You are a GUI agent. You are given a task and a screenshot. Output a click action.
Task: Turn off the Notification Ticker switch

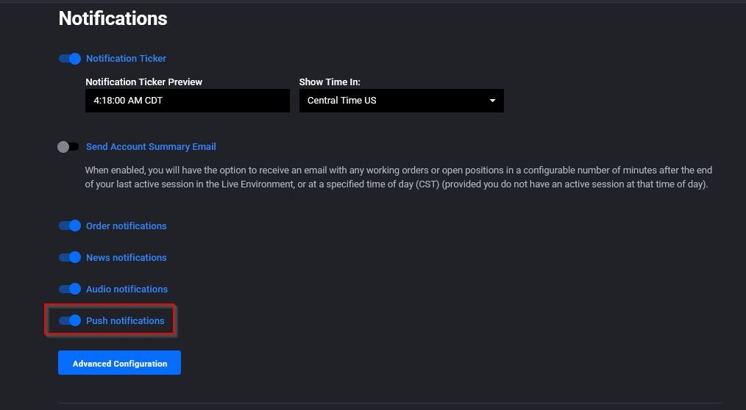click(x=69, y=59)
